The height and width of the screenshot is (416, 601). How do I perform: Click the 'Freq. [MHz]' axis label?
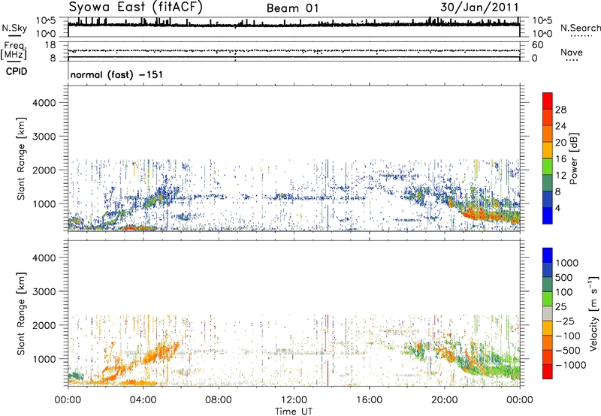tap(14, 50)
